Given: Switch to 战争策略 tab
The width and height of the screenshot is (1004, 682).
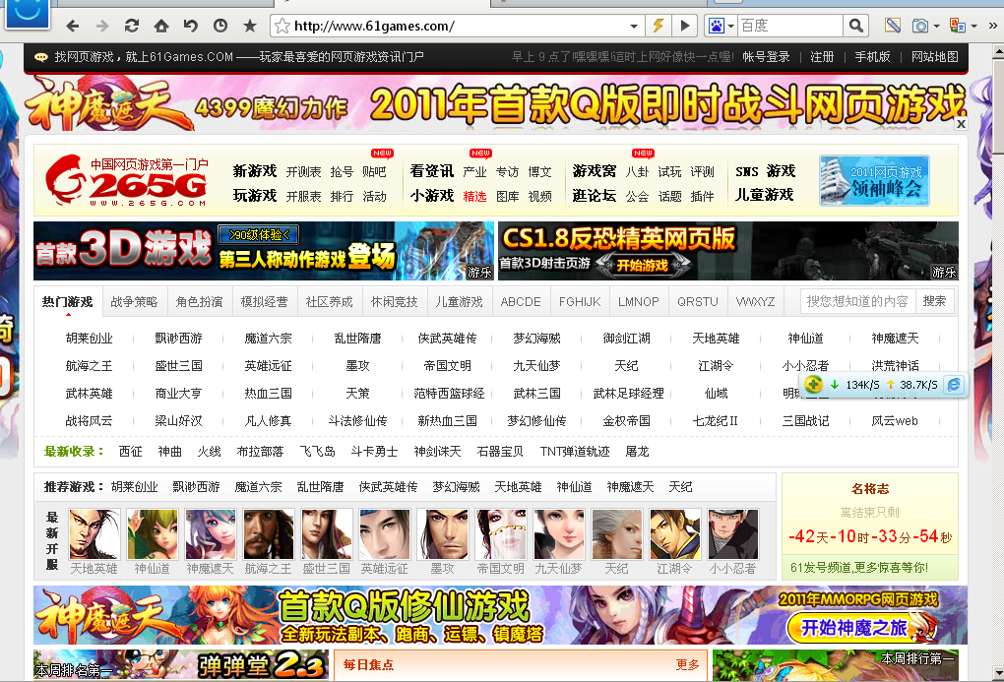Looking at the screenshot, I should click(x=134, y=301).
